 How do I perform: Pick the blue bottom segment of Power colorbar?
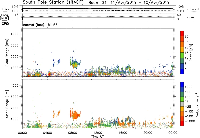pos(182,71)
